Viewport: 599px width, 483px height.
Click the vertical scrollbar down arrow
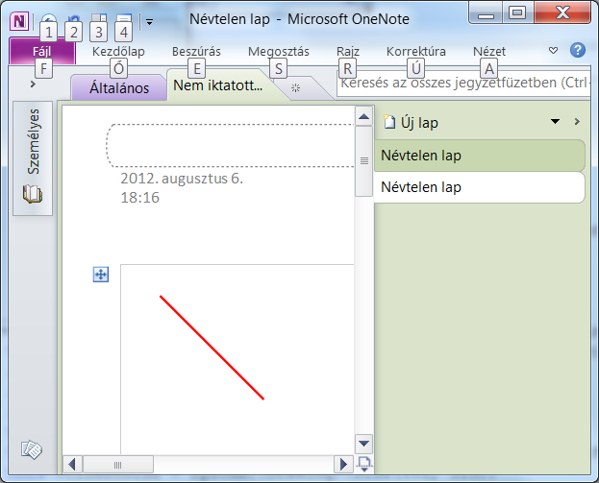tap(363, 444)
